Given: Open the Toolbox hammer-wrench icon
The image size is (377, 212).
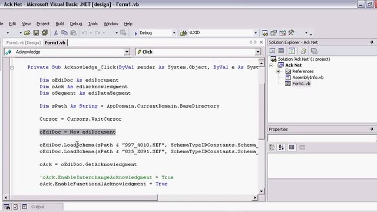Looking at the screenshot, I should pyautogui.click(x=291, y=32).
